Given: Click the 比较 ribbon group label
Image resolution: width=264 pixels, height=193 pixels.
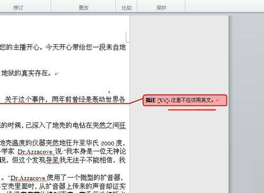Looking at the screenshot, I should (x=127, y=8).
